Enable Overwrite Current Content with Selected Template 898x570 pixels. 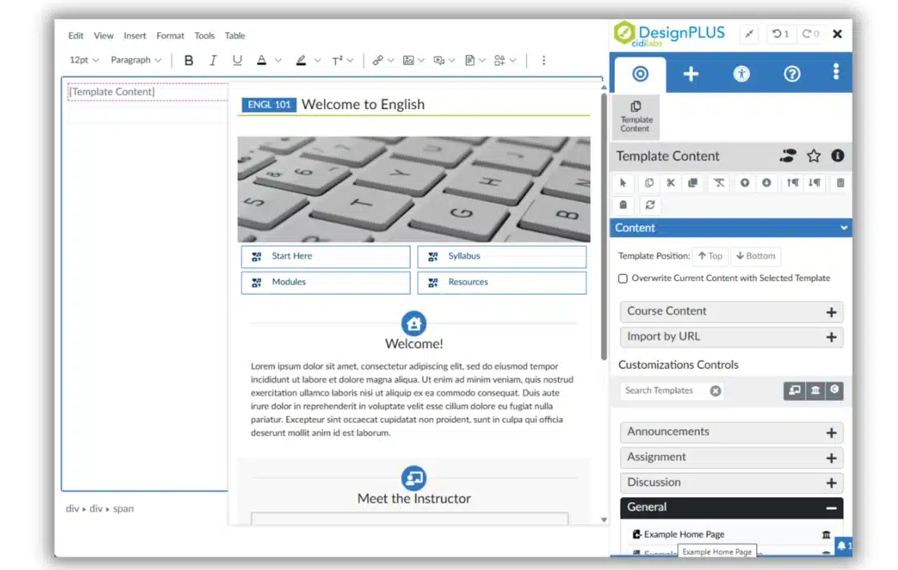tap(623, 279)
